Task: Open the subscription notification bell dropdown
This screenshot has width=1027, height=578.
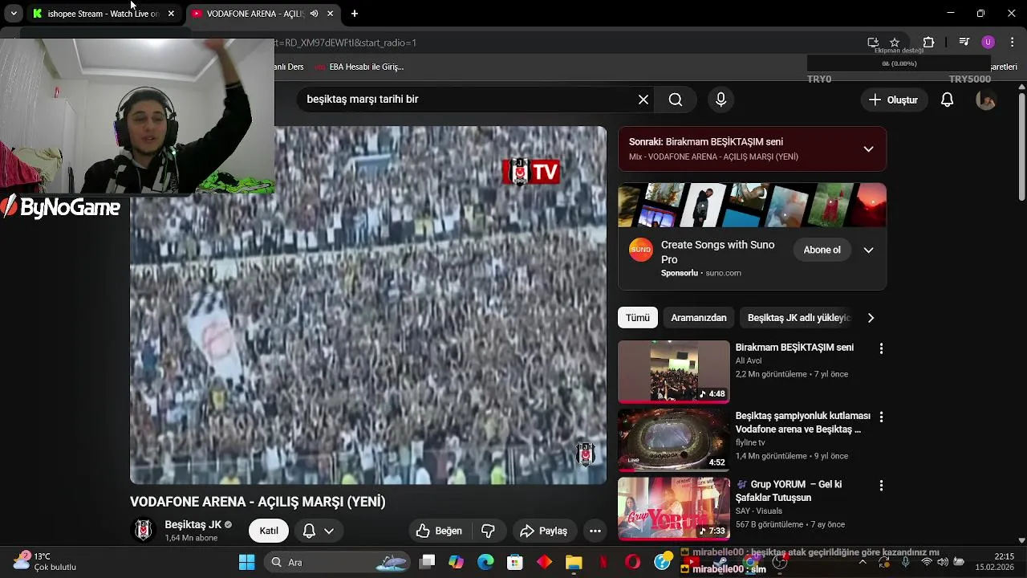Action: click(x=319, y=531)
